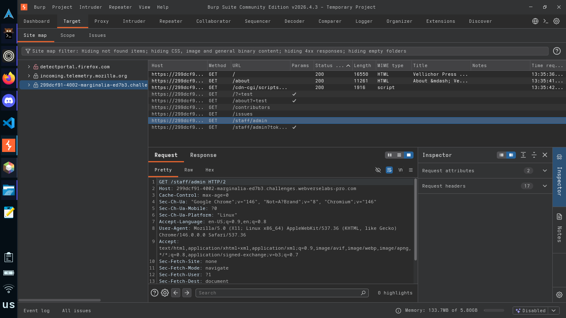Open the Scope sub-tab
Image resolution: width=566 pixels, height=318 pixels.
pyautogui.click(x=68, y=35)
